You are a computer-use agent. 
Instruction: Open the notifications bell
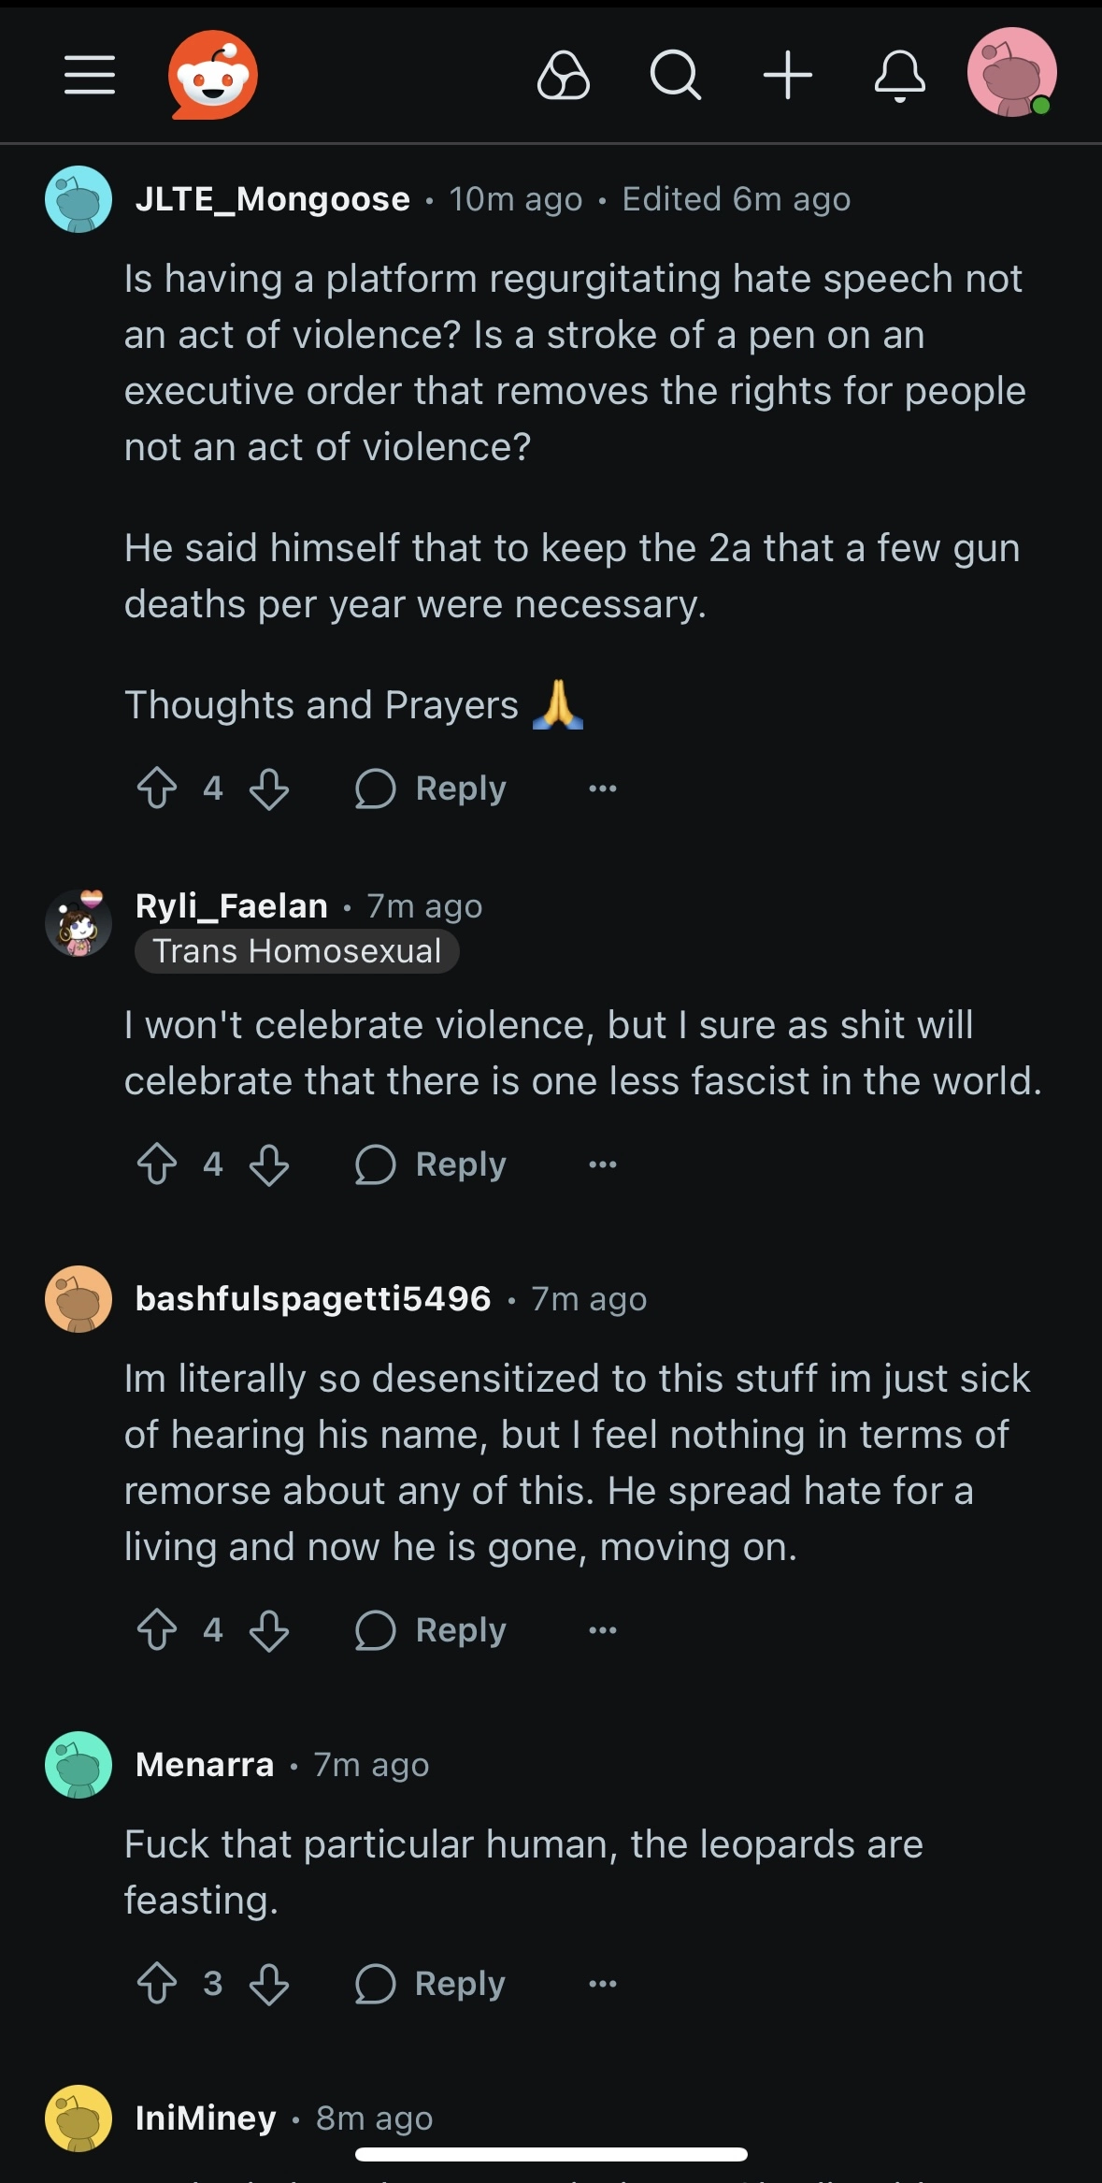point(899,75)
